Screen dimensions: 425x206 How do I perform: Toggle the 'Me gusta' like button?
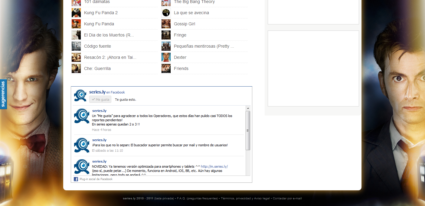click(100, 99)
